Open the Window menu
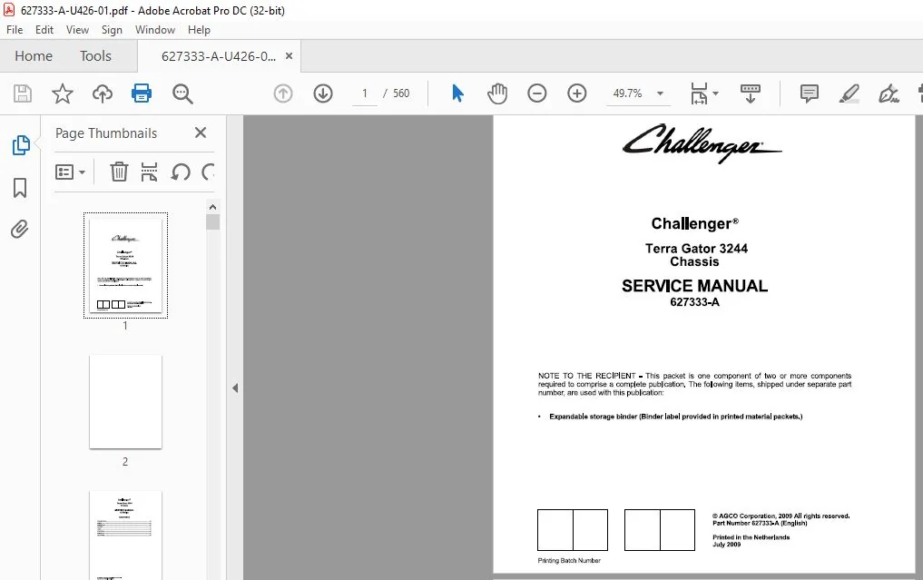 click(155, 30)
